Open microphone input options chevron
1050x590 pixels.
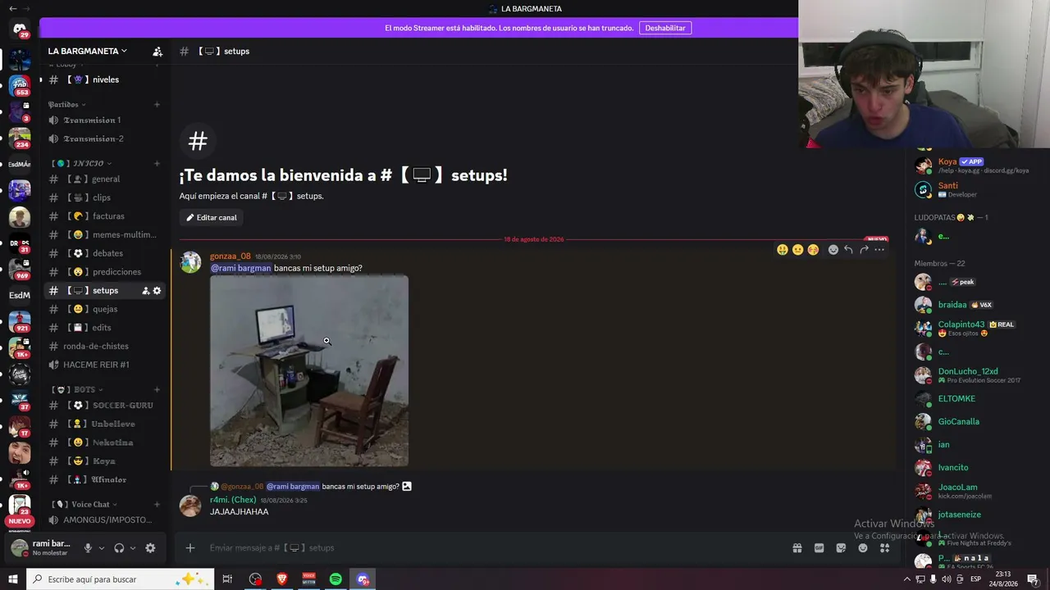click(102, 548)
